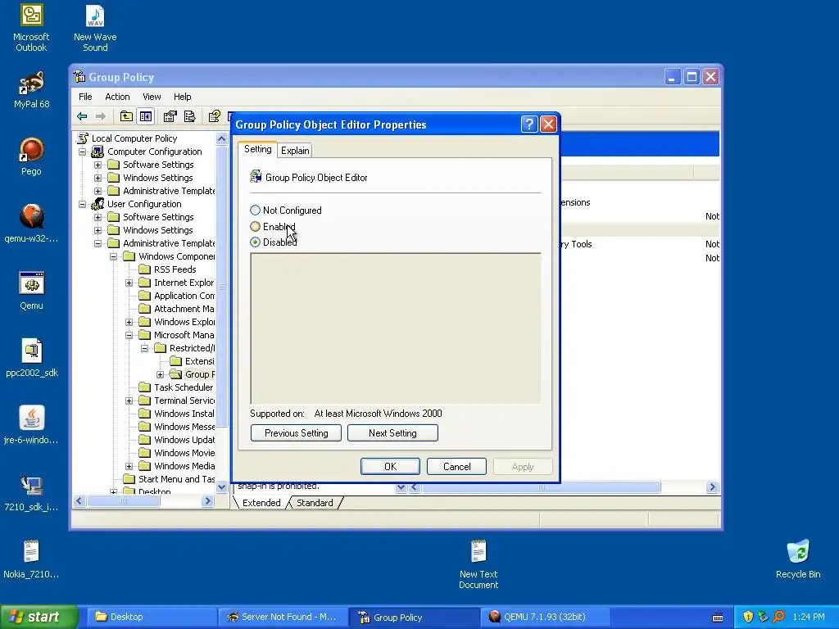Select the Enabled radio button
The image size is (839, 629).
pos(256,226)
